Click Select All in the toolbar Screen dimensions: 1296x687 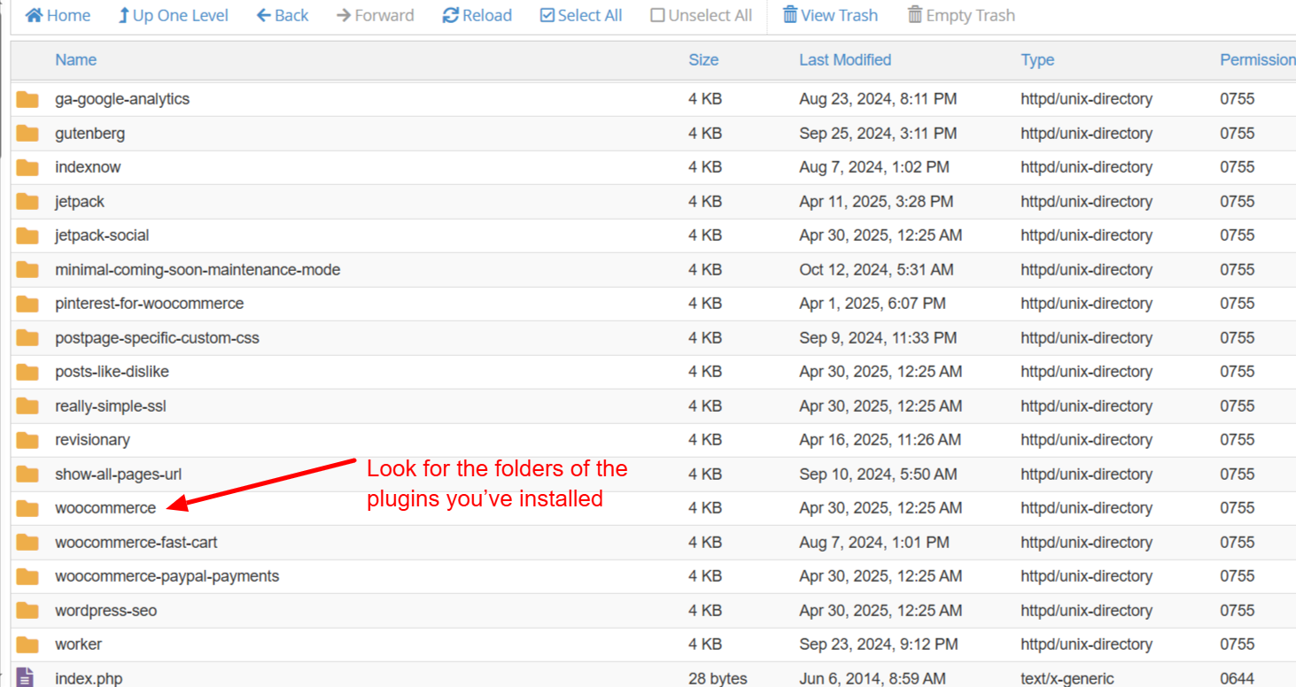point(581,15)
